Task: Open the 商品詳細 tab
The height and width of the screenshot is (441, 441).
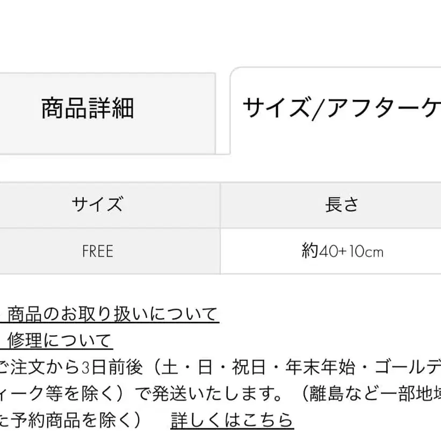Action: point(88,109)
